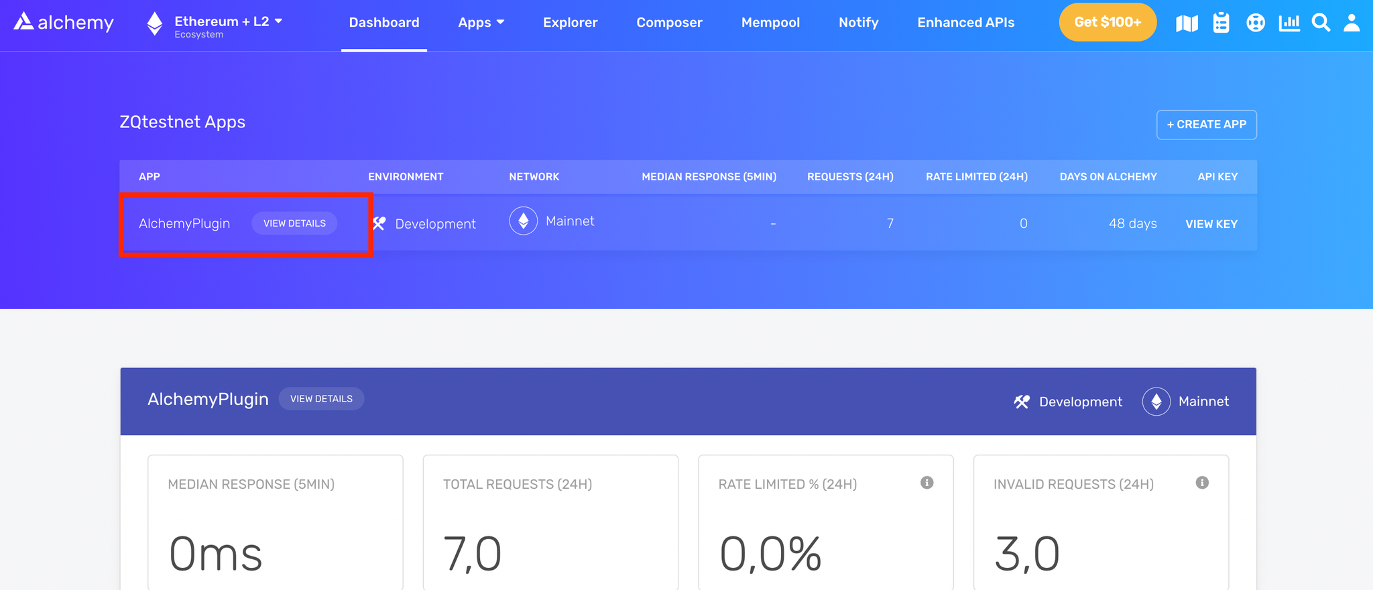Click the Rate Limited 0,0% value

[x=770, y=554]
